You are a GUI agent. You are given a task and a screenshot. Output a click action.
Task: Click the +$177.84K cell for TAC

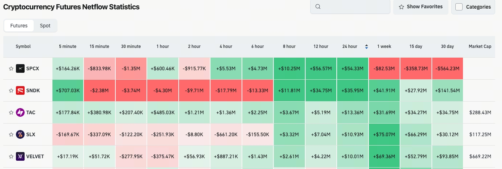pos(68,112)
